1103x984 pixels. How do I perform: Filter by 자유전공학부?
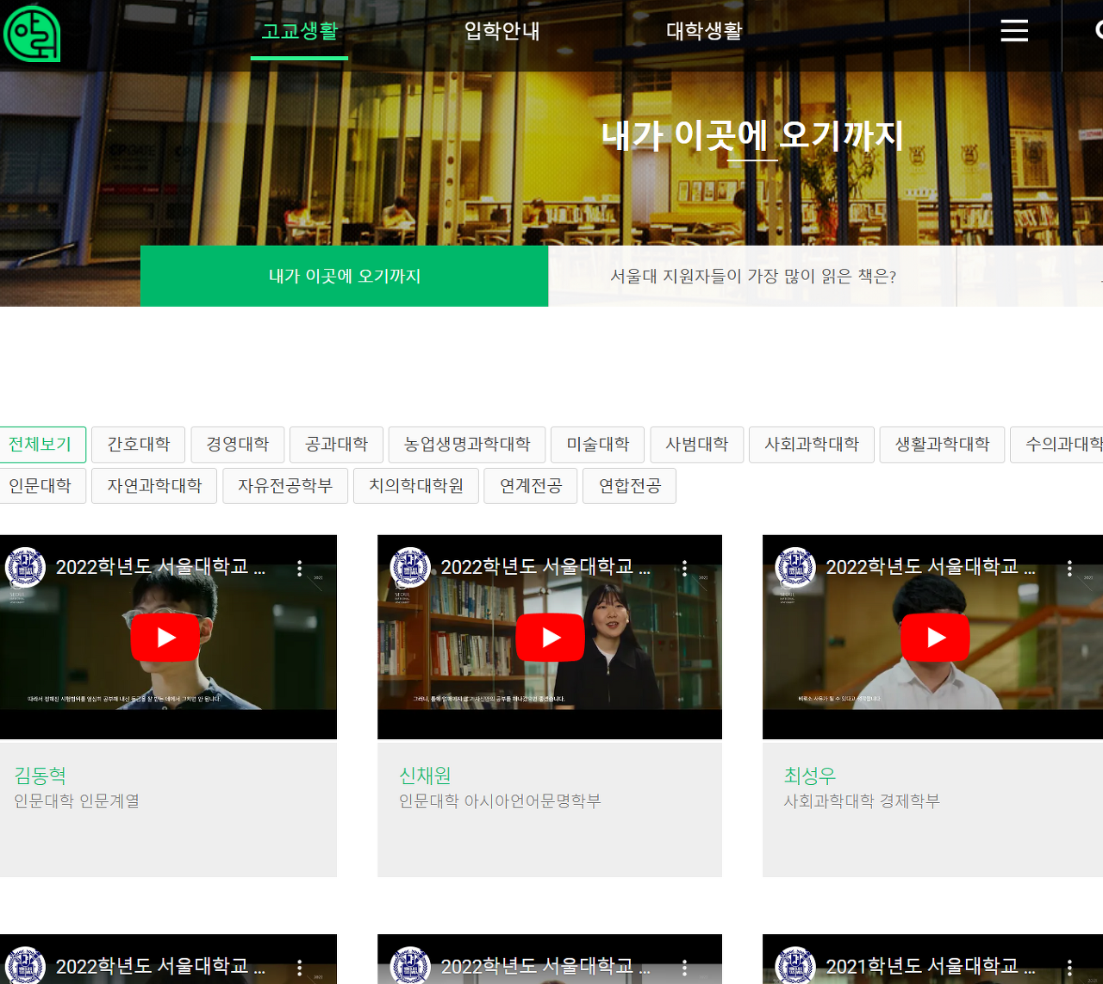[x=285, y=486]
